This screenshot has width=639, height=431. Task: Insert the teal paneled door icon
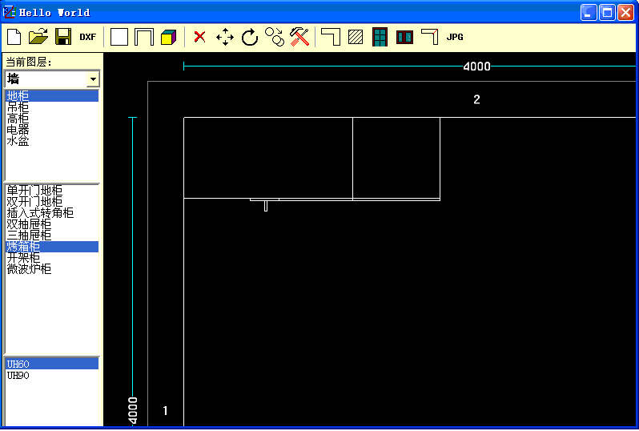click(x=380, y=37)
